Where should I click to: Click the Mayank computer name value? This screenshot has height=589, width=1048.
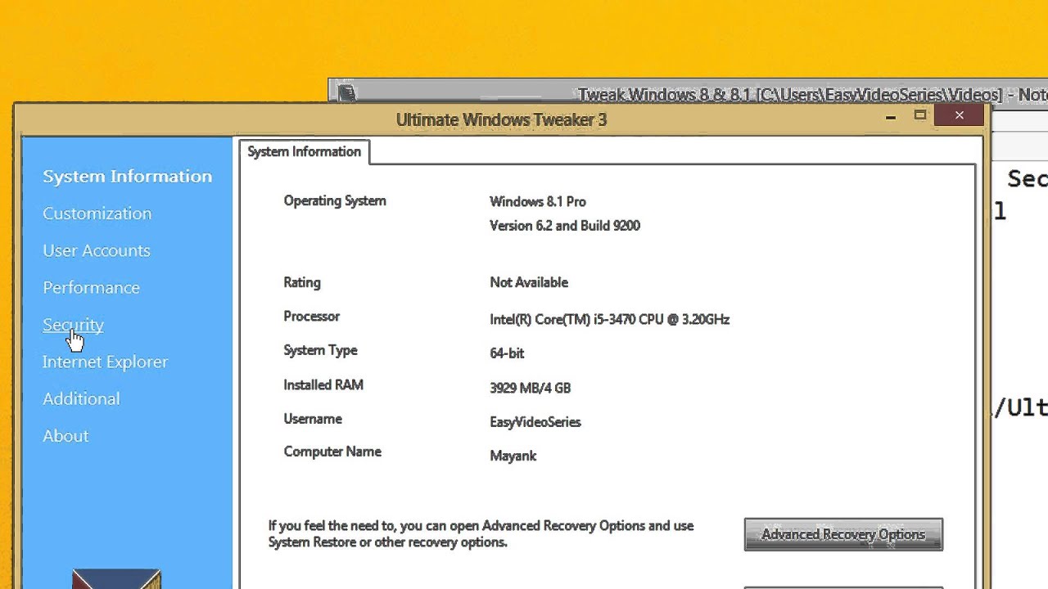513,456
